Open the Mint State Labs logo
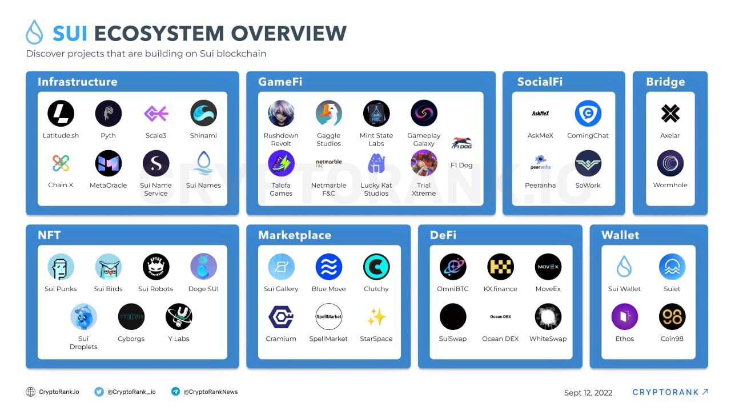Image resolution: width=731 pixels, height=411 pixels. click(x=376, y=113)
